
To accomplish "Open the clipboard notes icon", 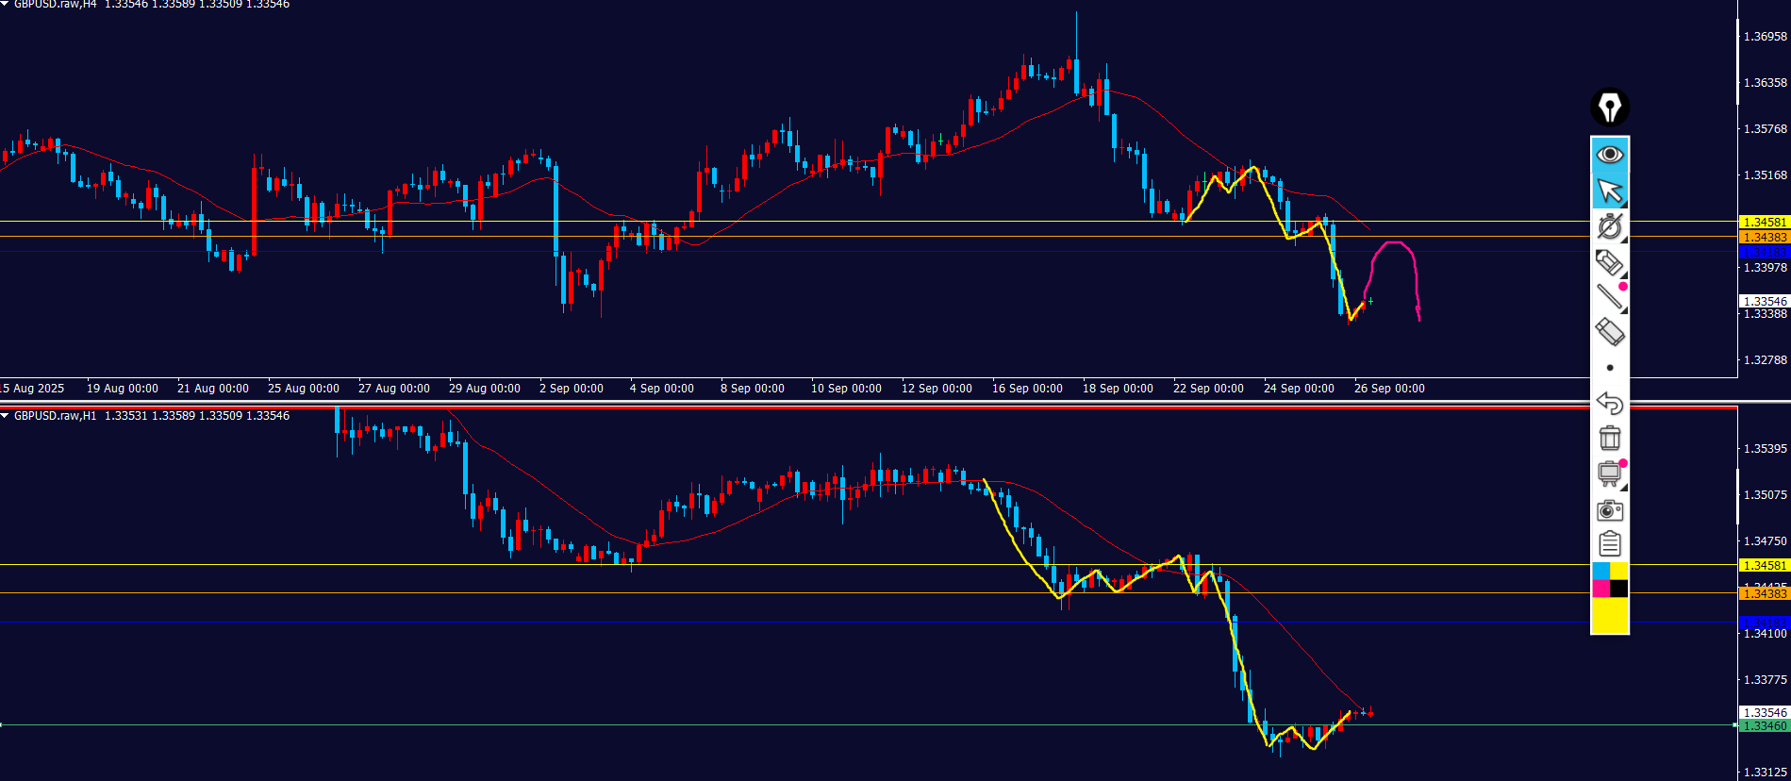I will click(1609, 544).
